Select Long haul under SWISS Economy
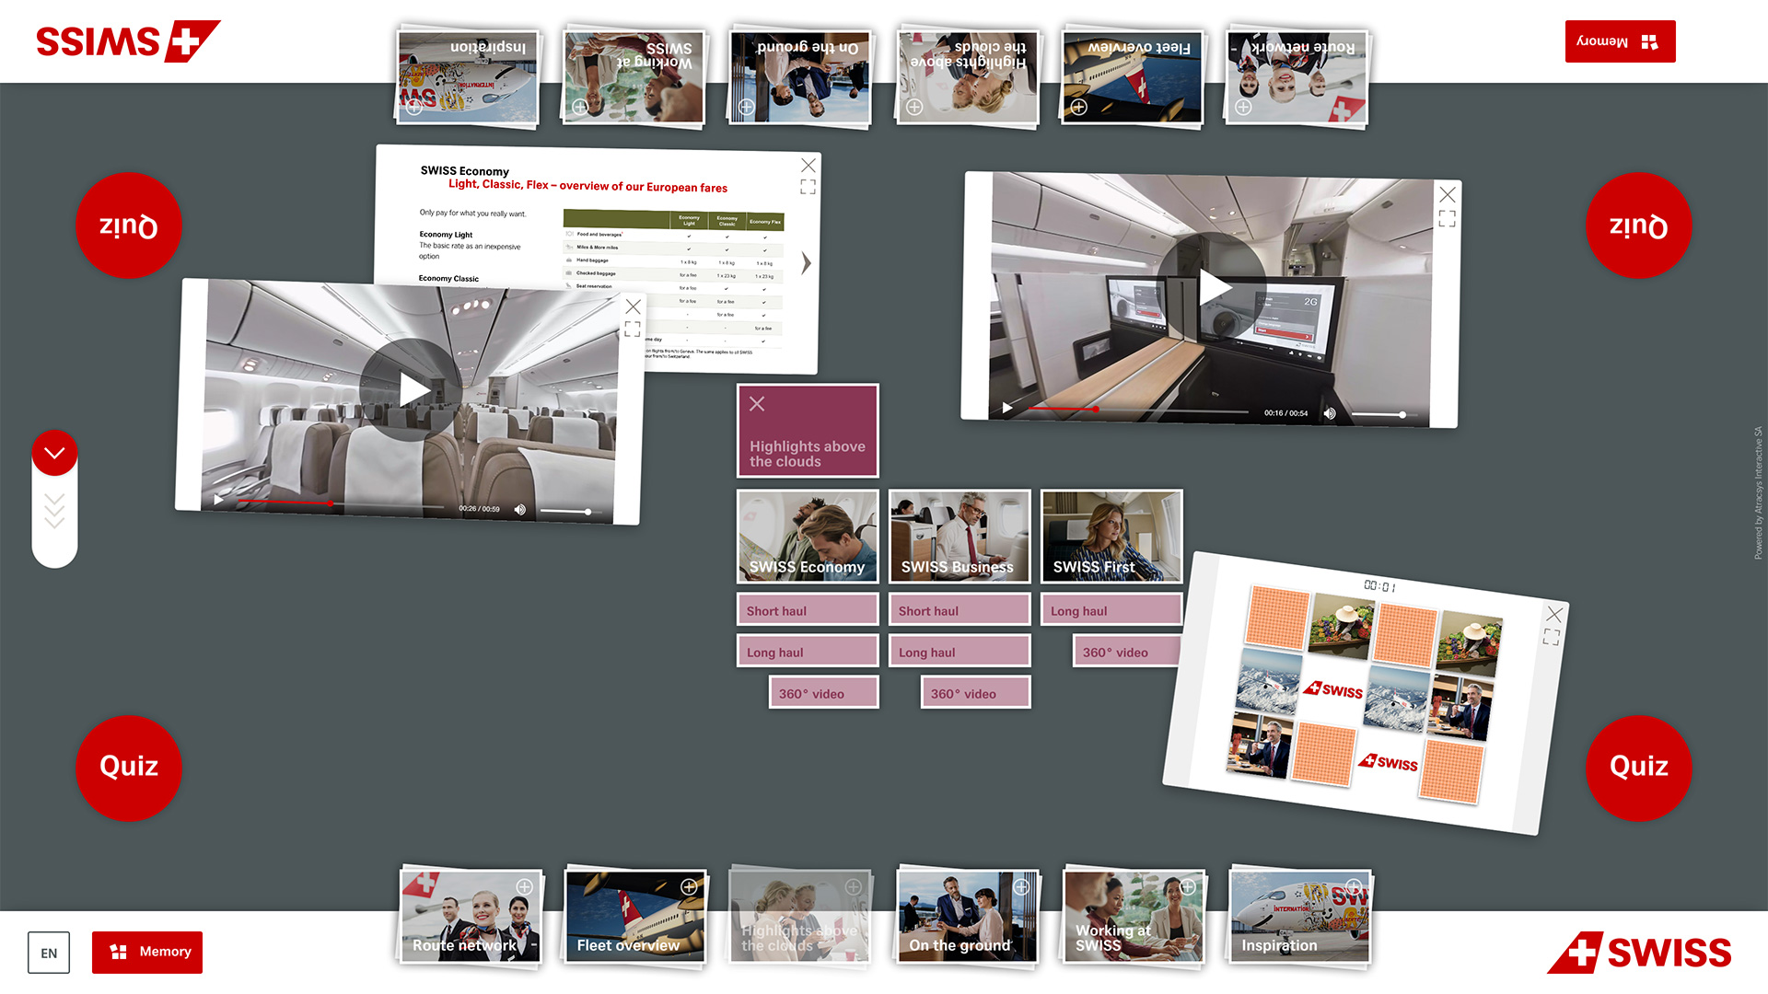The image size is (1768, 994). (808, 652)
